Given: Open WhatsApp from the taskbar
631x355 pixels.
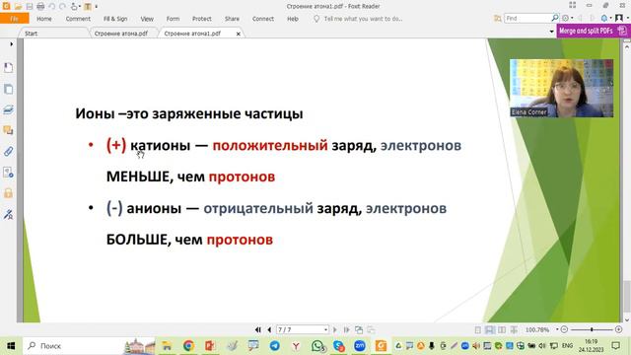Looking at the screenshot, I should [317, 346].
